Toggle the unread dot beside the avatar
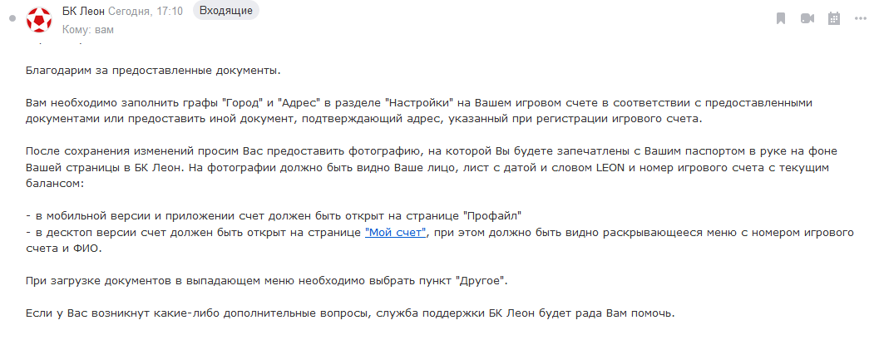Screen dimensions: 879x340 (x=11, y=18)
